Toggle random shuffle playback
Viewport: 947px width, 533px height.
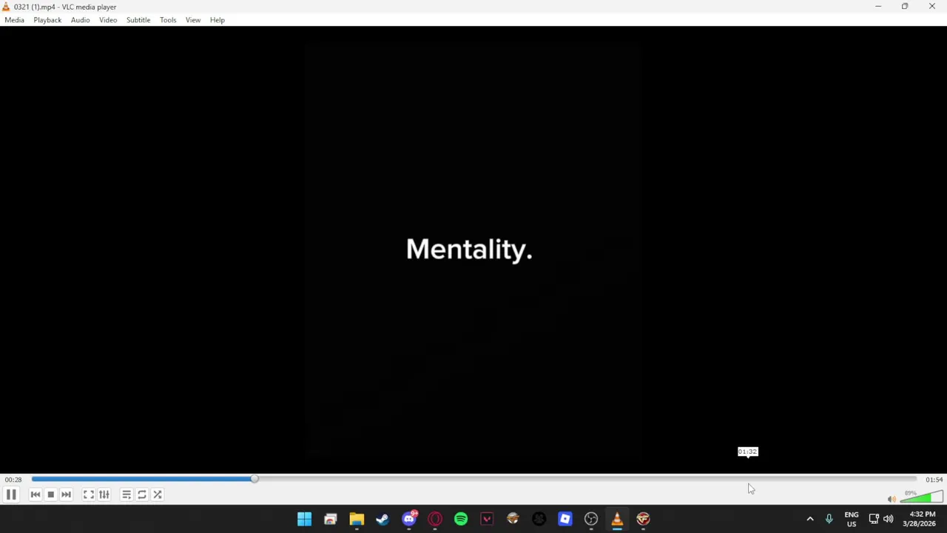(x=158, y=495)
